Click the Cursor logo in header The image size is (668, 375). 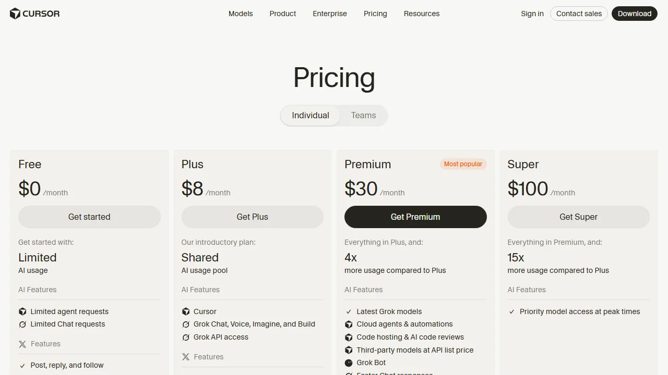coord(35,14)
